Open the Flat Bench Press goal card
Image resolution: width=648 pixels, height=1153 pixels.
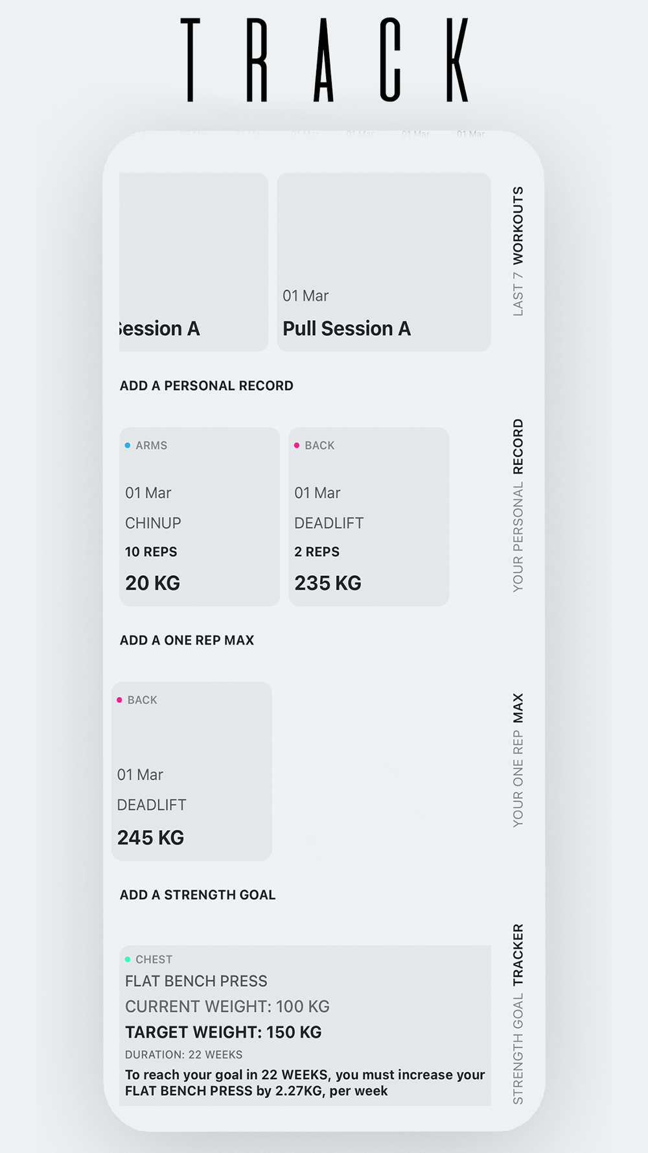click(305, 1025)
